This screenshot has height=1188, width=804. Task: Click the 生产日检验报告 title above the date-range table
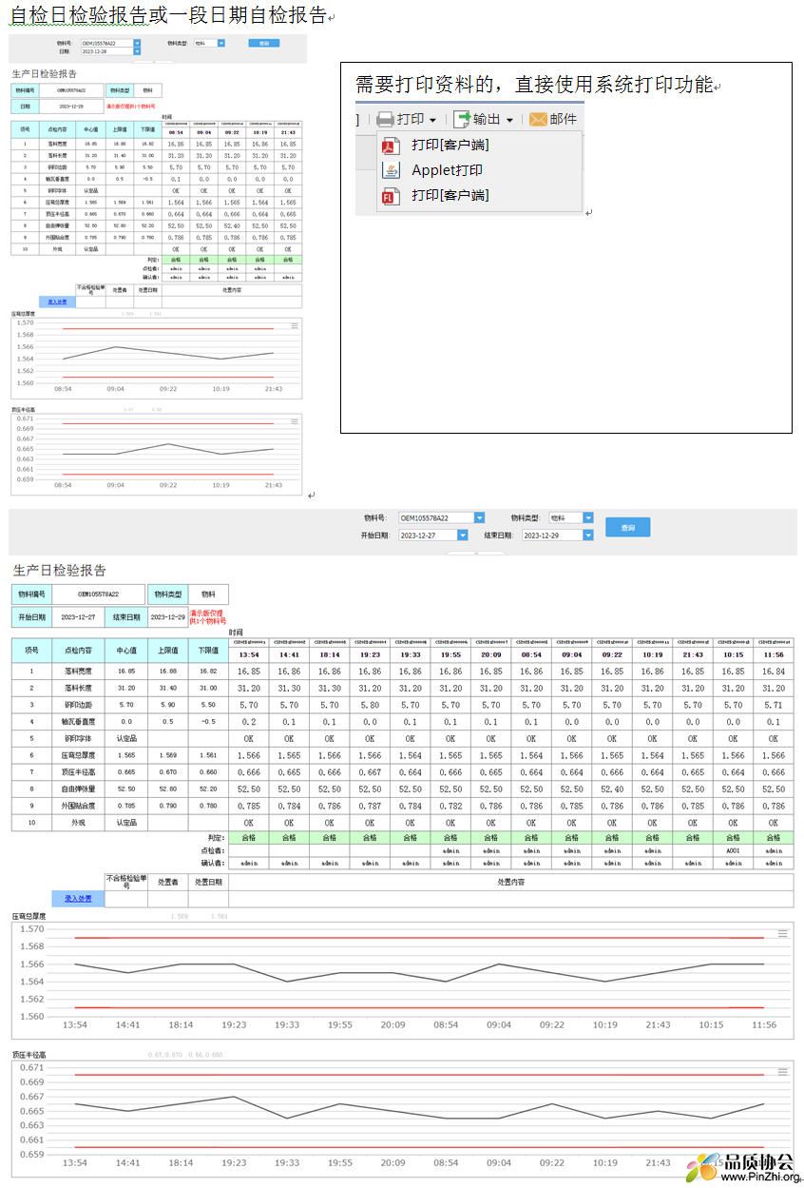click(60, 570)
